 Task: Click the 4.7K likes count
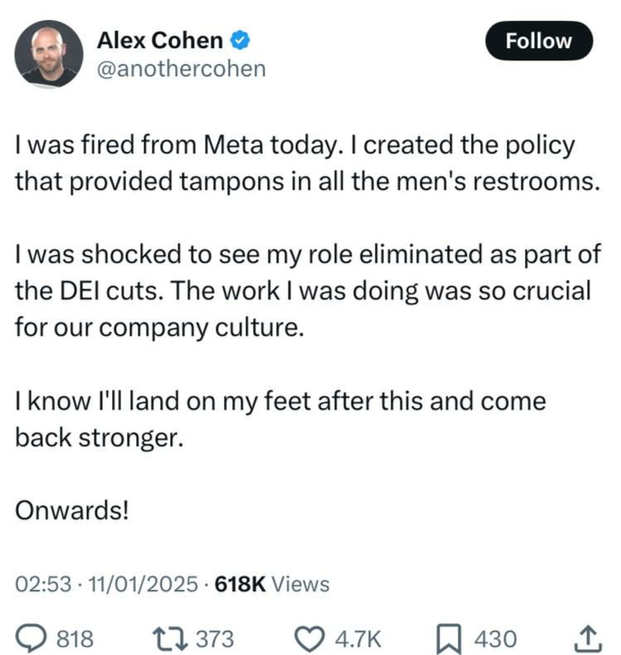tap(357, 639)
